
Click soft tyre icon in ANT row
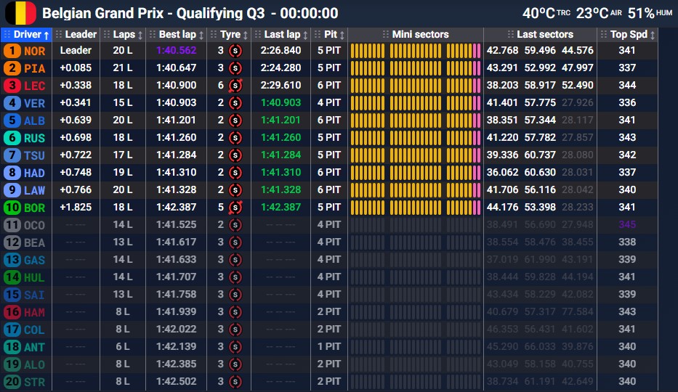point(235,347)
